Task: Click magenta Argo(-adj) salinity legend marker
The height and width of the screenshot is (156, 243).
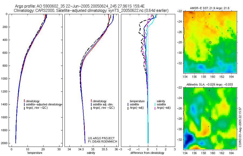Action: point(155,108)
